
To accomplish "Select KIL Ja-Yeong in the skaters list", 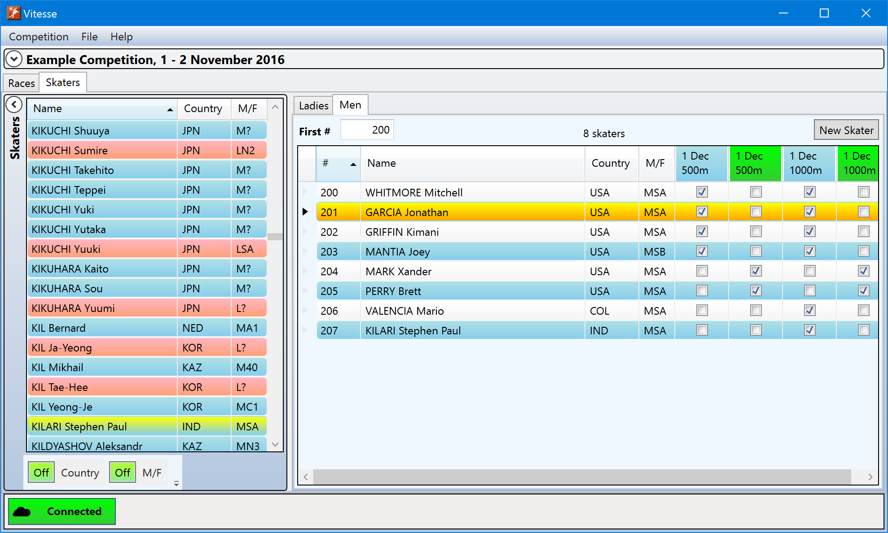I will point(147,348).
